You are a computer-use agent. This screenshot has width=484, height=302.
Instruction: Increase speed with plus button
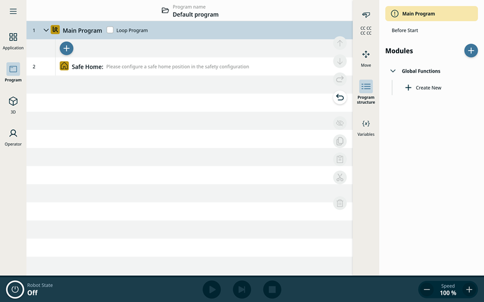(469, 290)
